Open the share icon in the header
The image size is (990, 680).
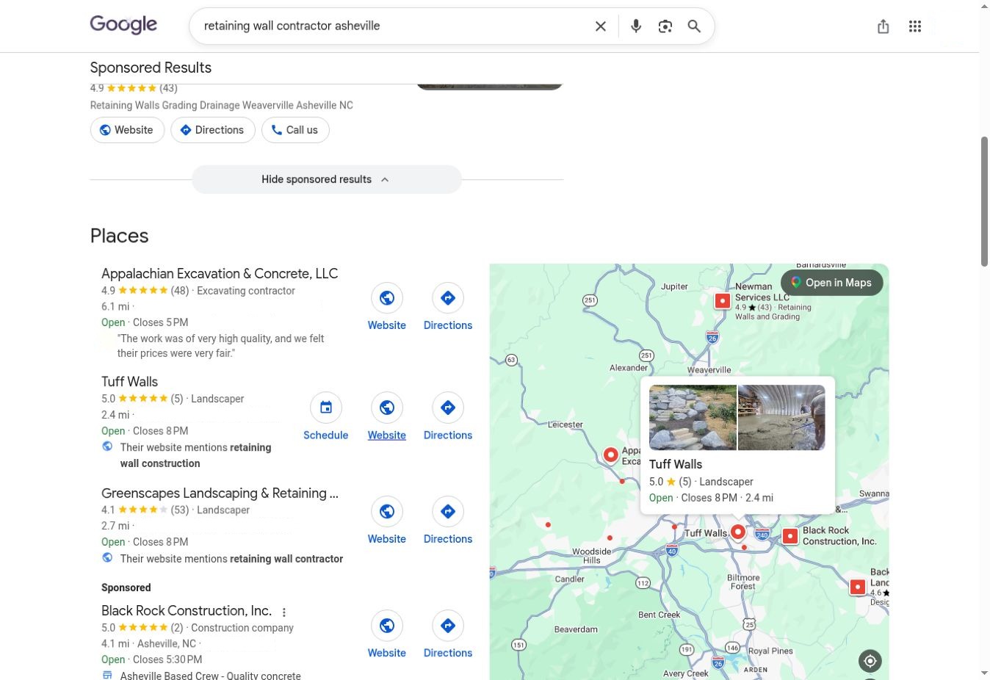(x=884, y=26)
